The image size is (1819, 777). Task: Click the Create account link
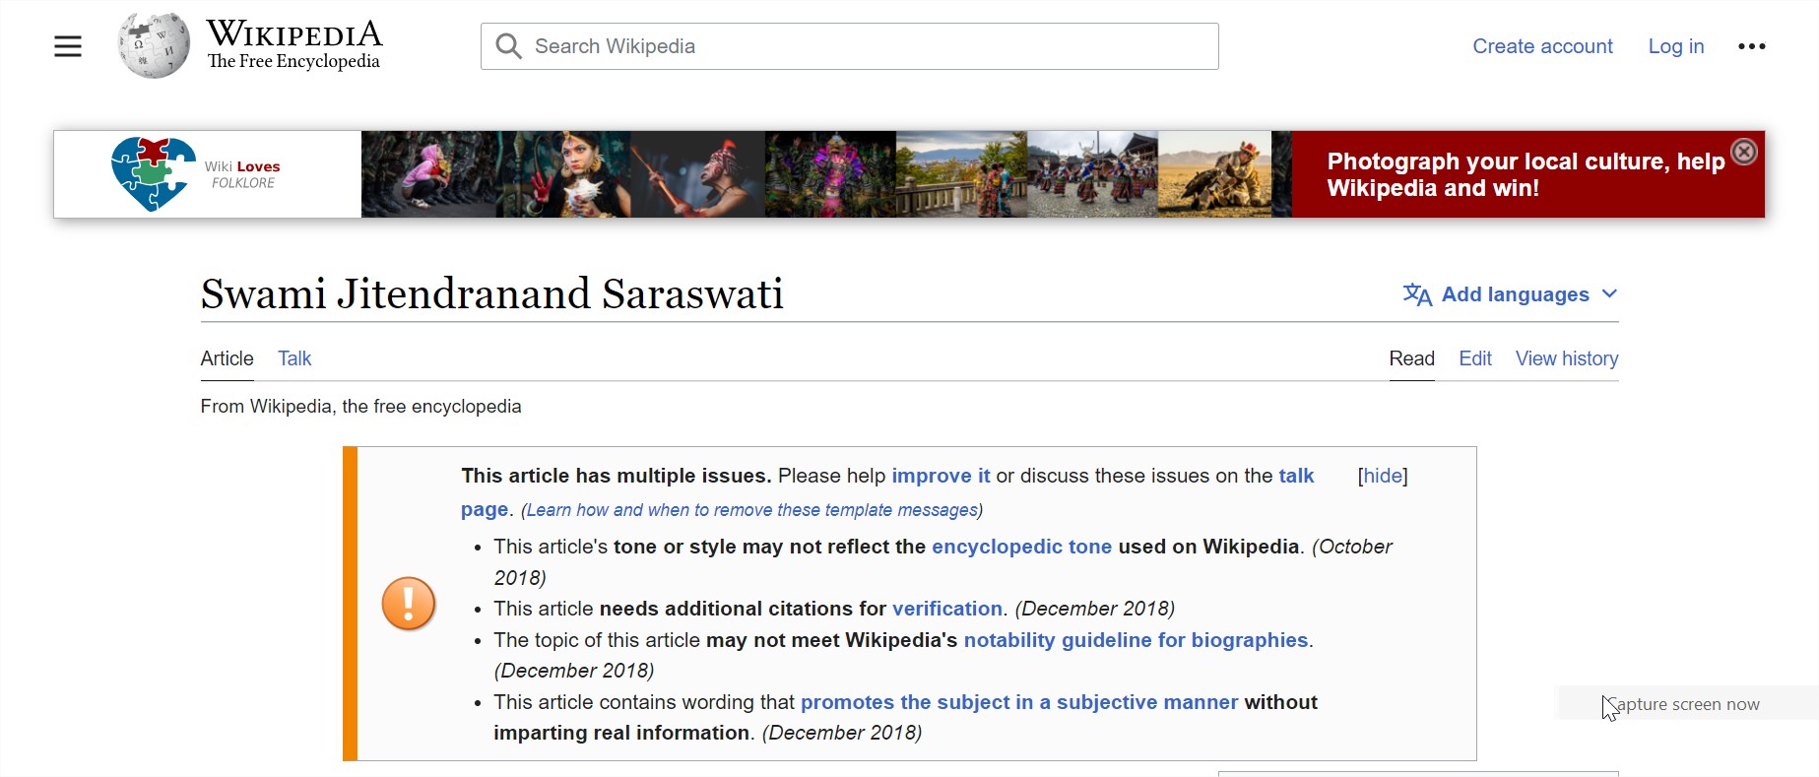1542,46
